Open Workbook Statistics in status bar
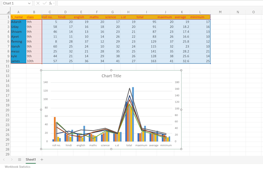This screenshot has height=169, width=263. [x=18, y=167]
